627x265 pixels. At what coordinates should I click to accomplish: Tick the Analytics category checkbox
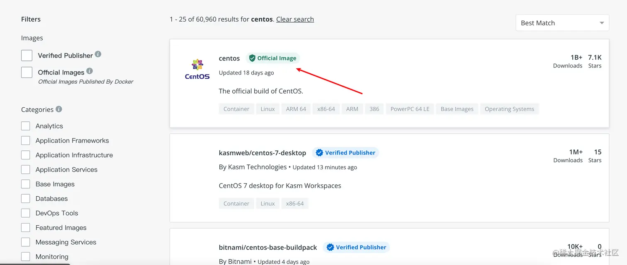click(26, 126)
